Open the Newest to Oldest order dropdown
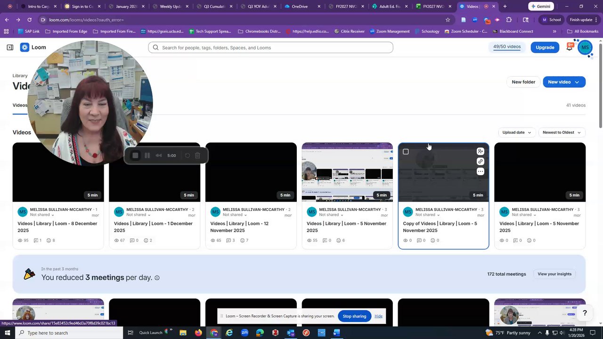This screenshot has height=339, width=603. point(562,132)
